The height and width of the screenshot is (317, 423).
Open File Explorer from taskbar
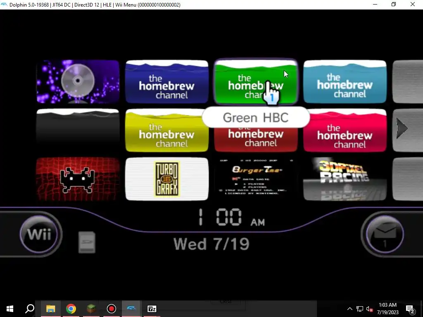coord(51,309)
